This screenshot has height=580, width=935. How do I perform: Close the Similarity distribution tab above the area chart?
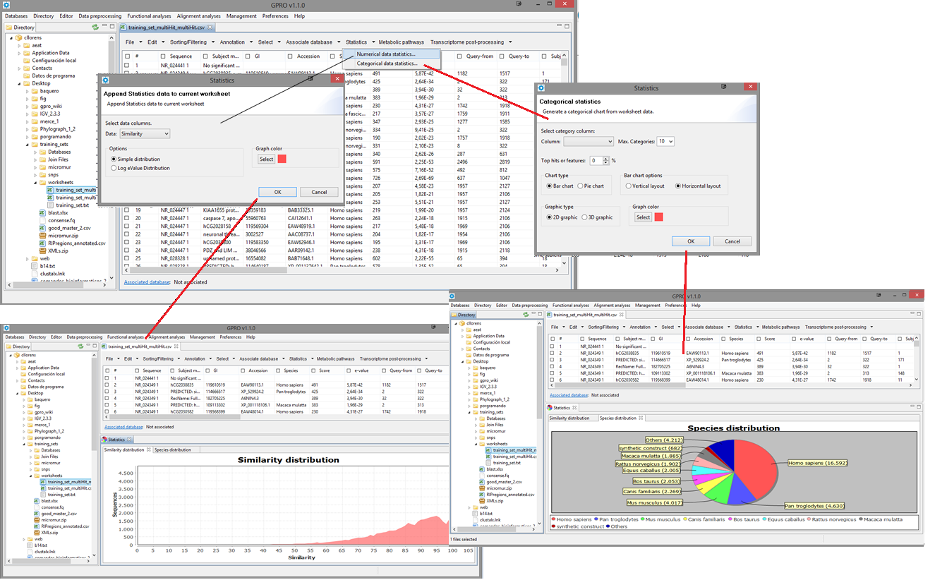tap(149, 449)
